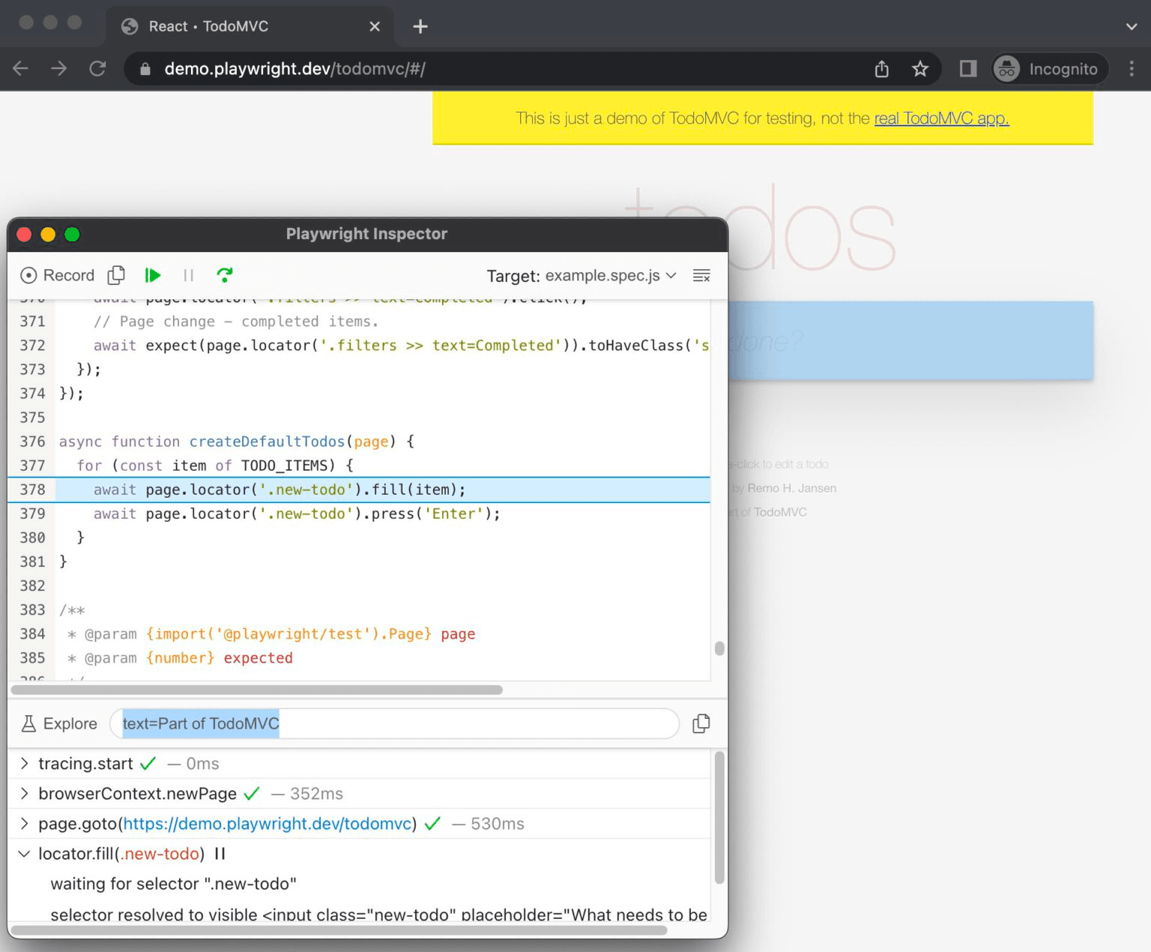Viewport: 1151px width, 952px height.
Task: Click the 530ms duration of page.goto
Action: point(498,824)
